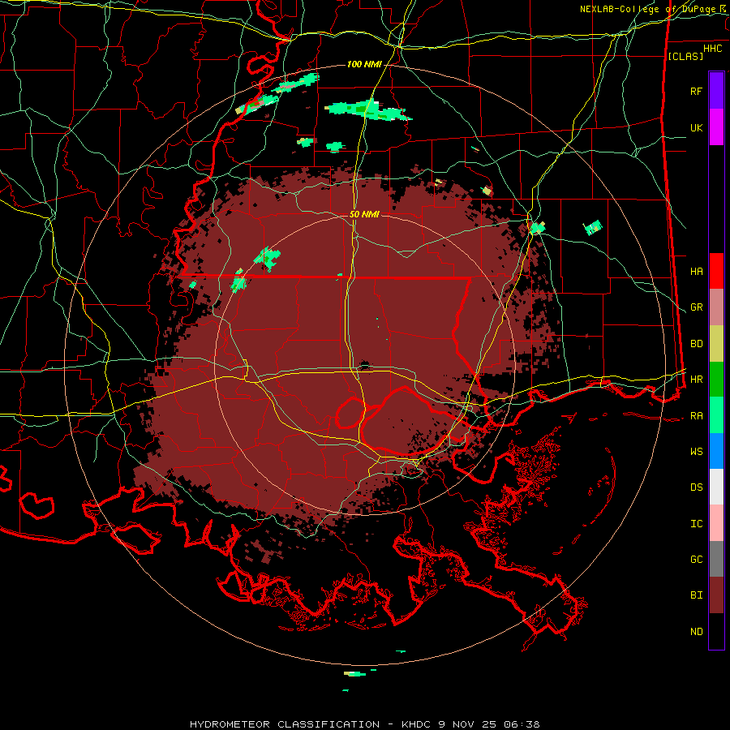Click the BD legend label
The height and width of the screenshot is (730, 730).
(x=696, y=344)
